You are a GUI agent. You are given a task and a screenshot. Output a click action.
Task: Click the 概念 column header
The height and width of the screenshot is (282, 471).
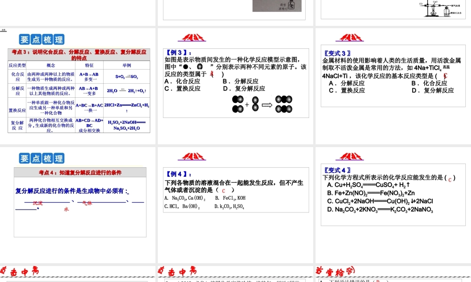tap(51, 65)
